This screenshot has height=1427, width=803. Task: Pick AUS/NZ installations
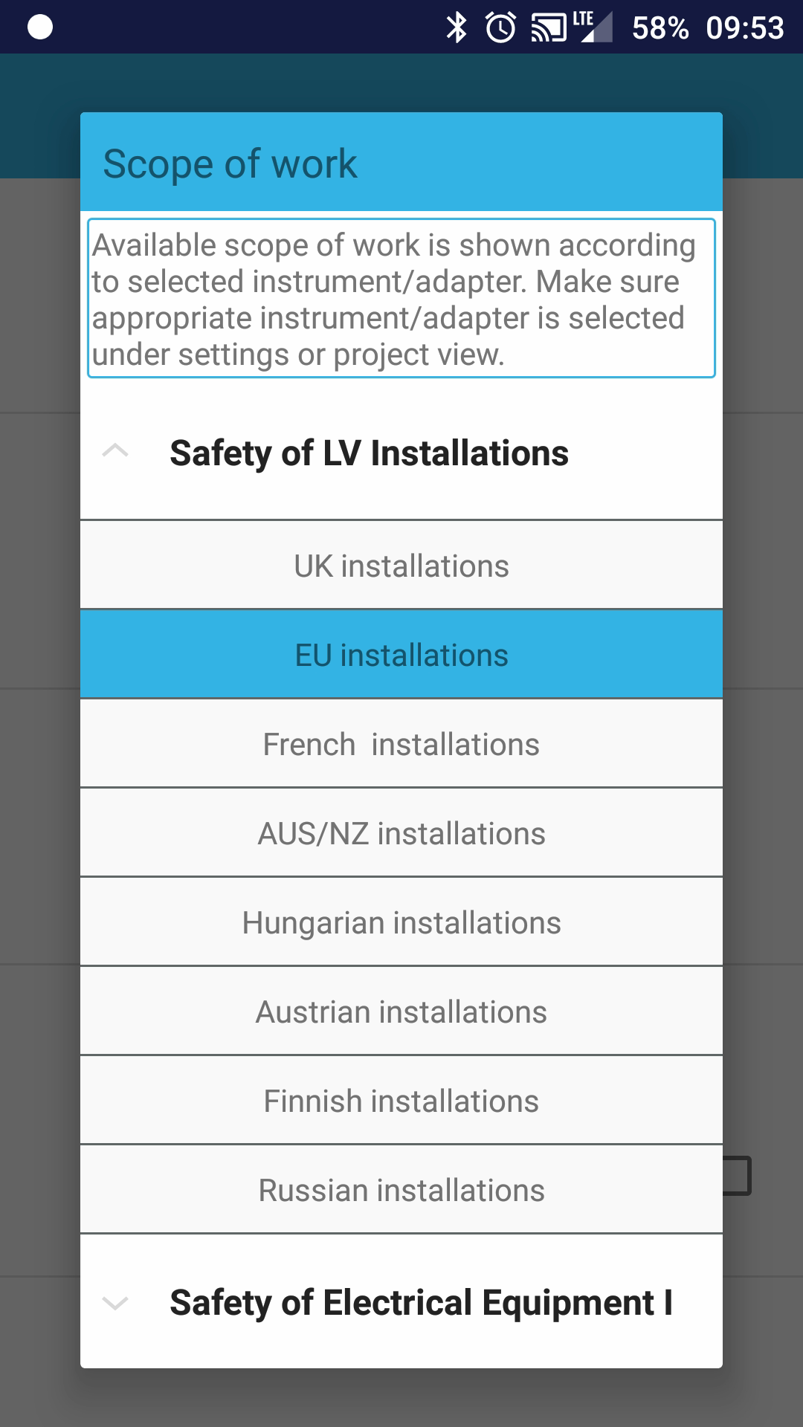(401, 833)
